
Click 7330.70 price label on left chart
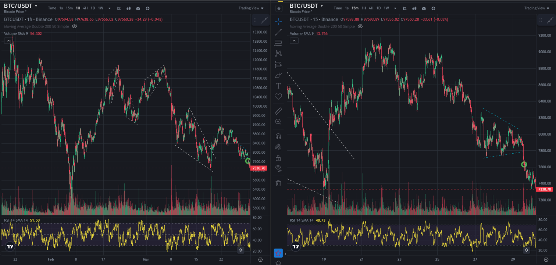258,168
